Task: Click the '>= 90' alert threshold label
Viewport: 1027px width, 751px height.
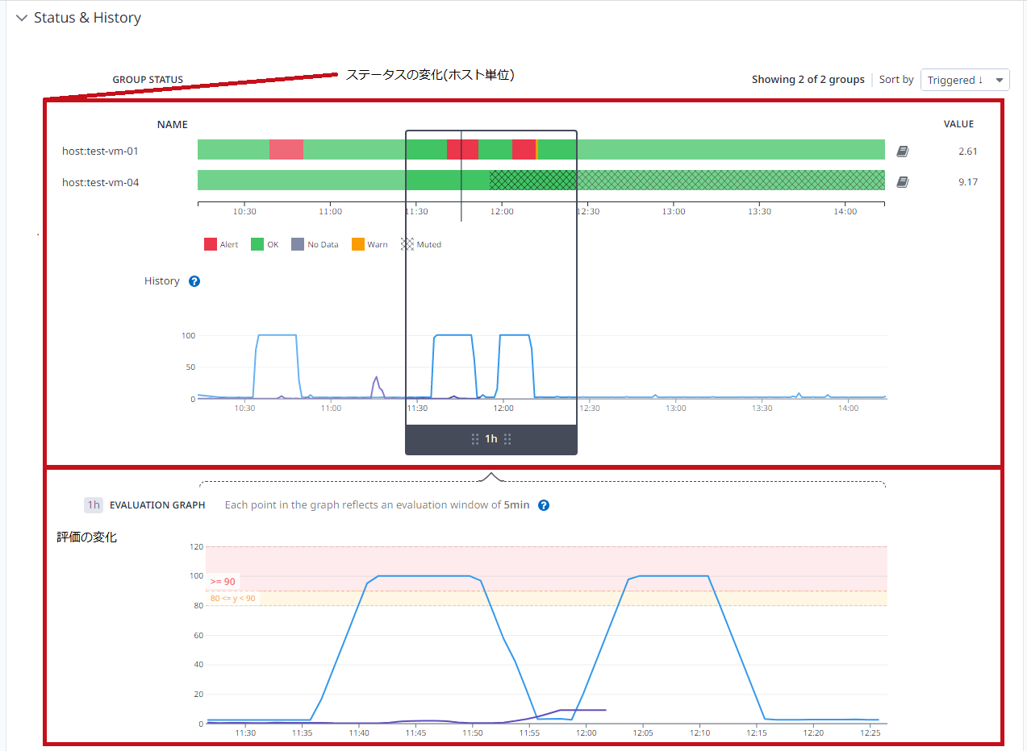Action: (222, 582)
